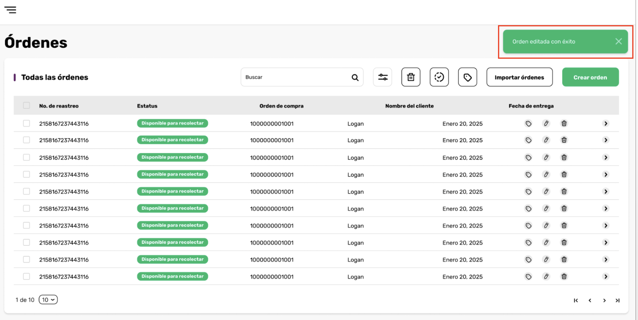Viewport: 638px width, 320px height.
Task: Click the 'Importar órdenes' button
Action: click(x=519, y=77)
